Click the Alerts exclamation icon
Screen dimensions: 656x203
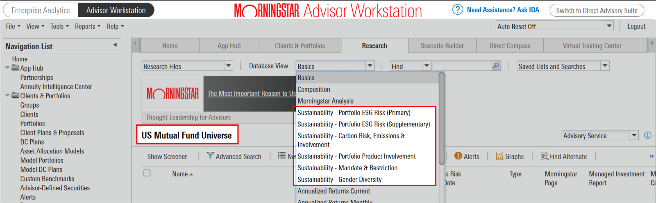pos(458,156)
